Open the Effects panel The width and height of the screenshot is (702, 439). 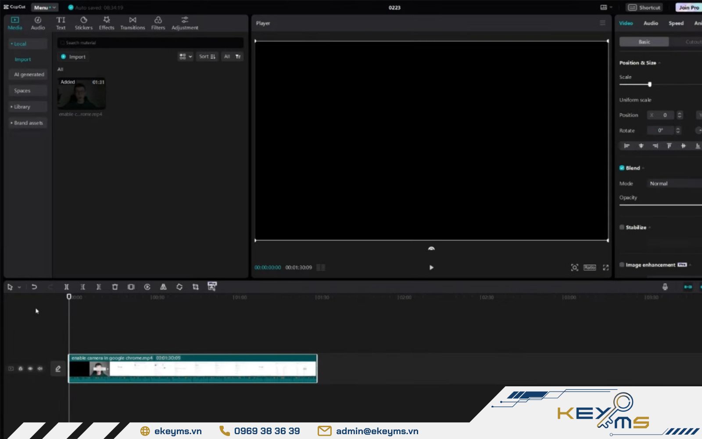(106, 23)
